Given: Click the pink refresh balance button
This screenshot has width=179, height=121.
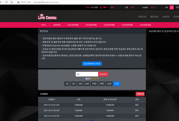Looking at the screenshot, I should pyautogui.click(x=171, y=7).
